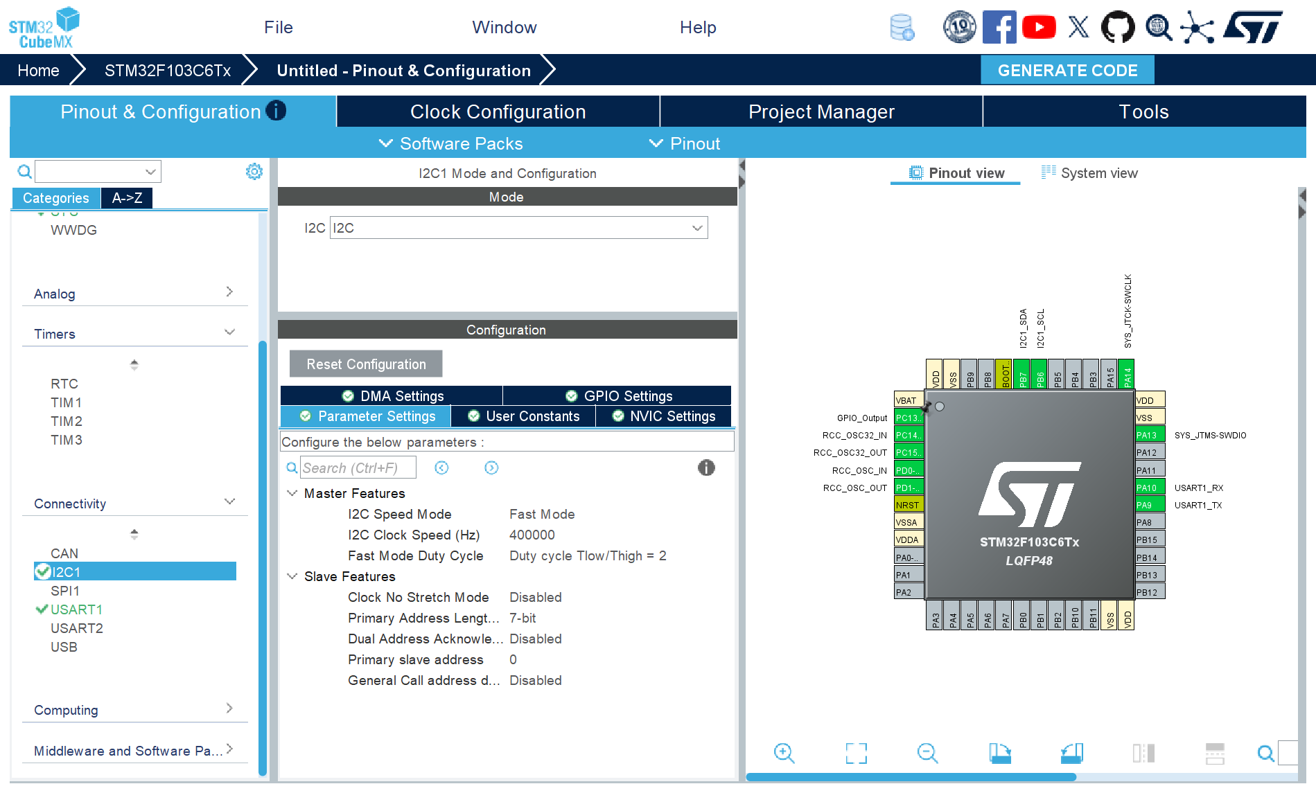The width and height of the screenshot is (1316, 793).
Task: Select the A->Z sorting tab
Action: coord(127,198)
